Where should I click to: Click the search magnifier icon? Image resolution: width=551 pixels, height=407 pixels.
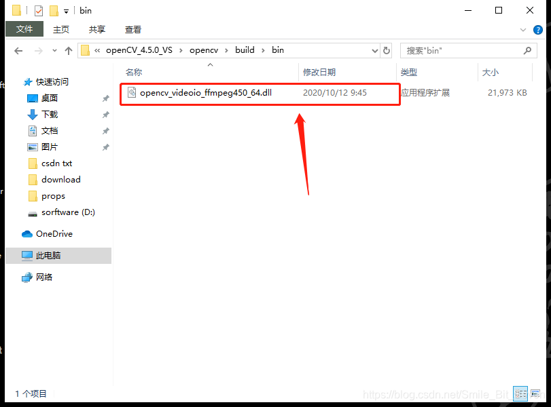pyautogui.click(x=527, y=51)
